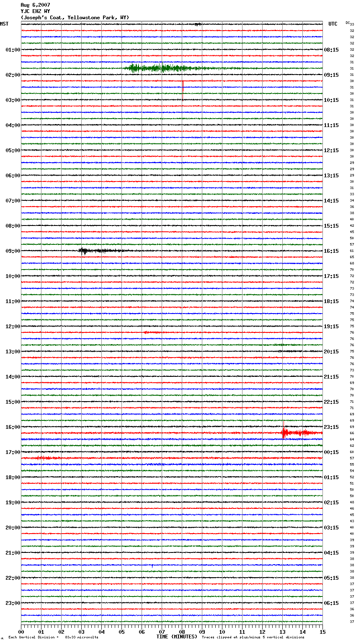Click the "UTC" column label
The width and height of the screenshot is (356, 643).
click(x=333, y=24)
